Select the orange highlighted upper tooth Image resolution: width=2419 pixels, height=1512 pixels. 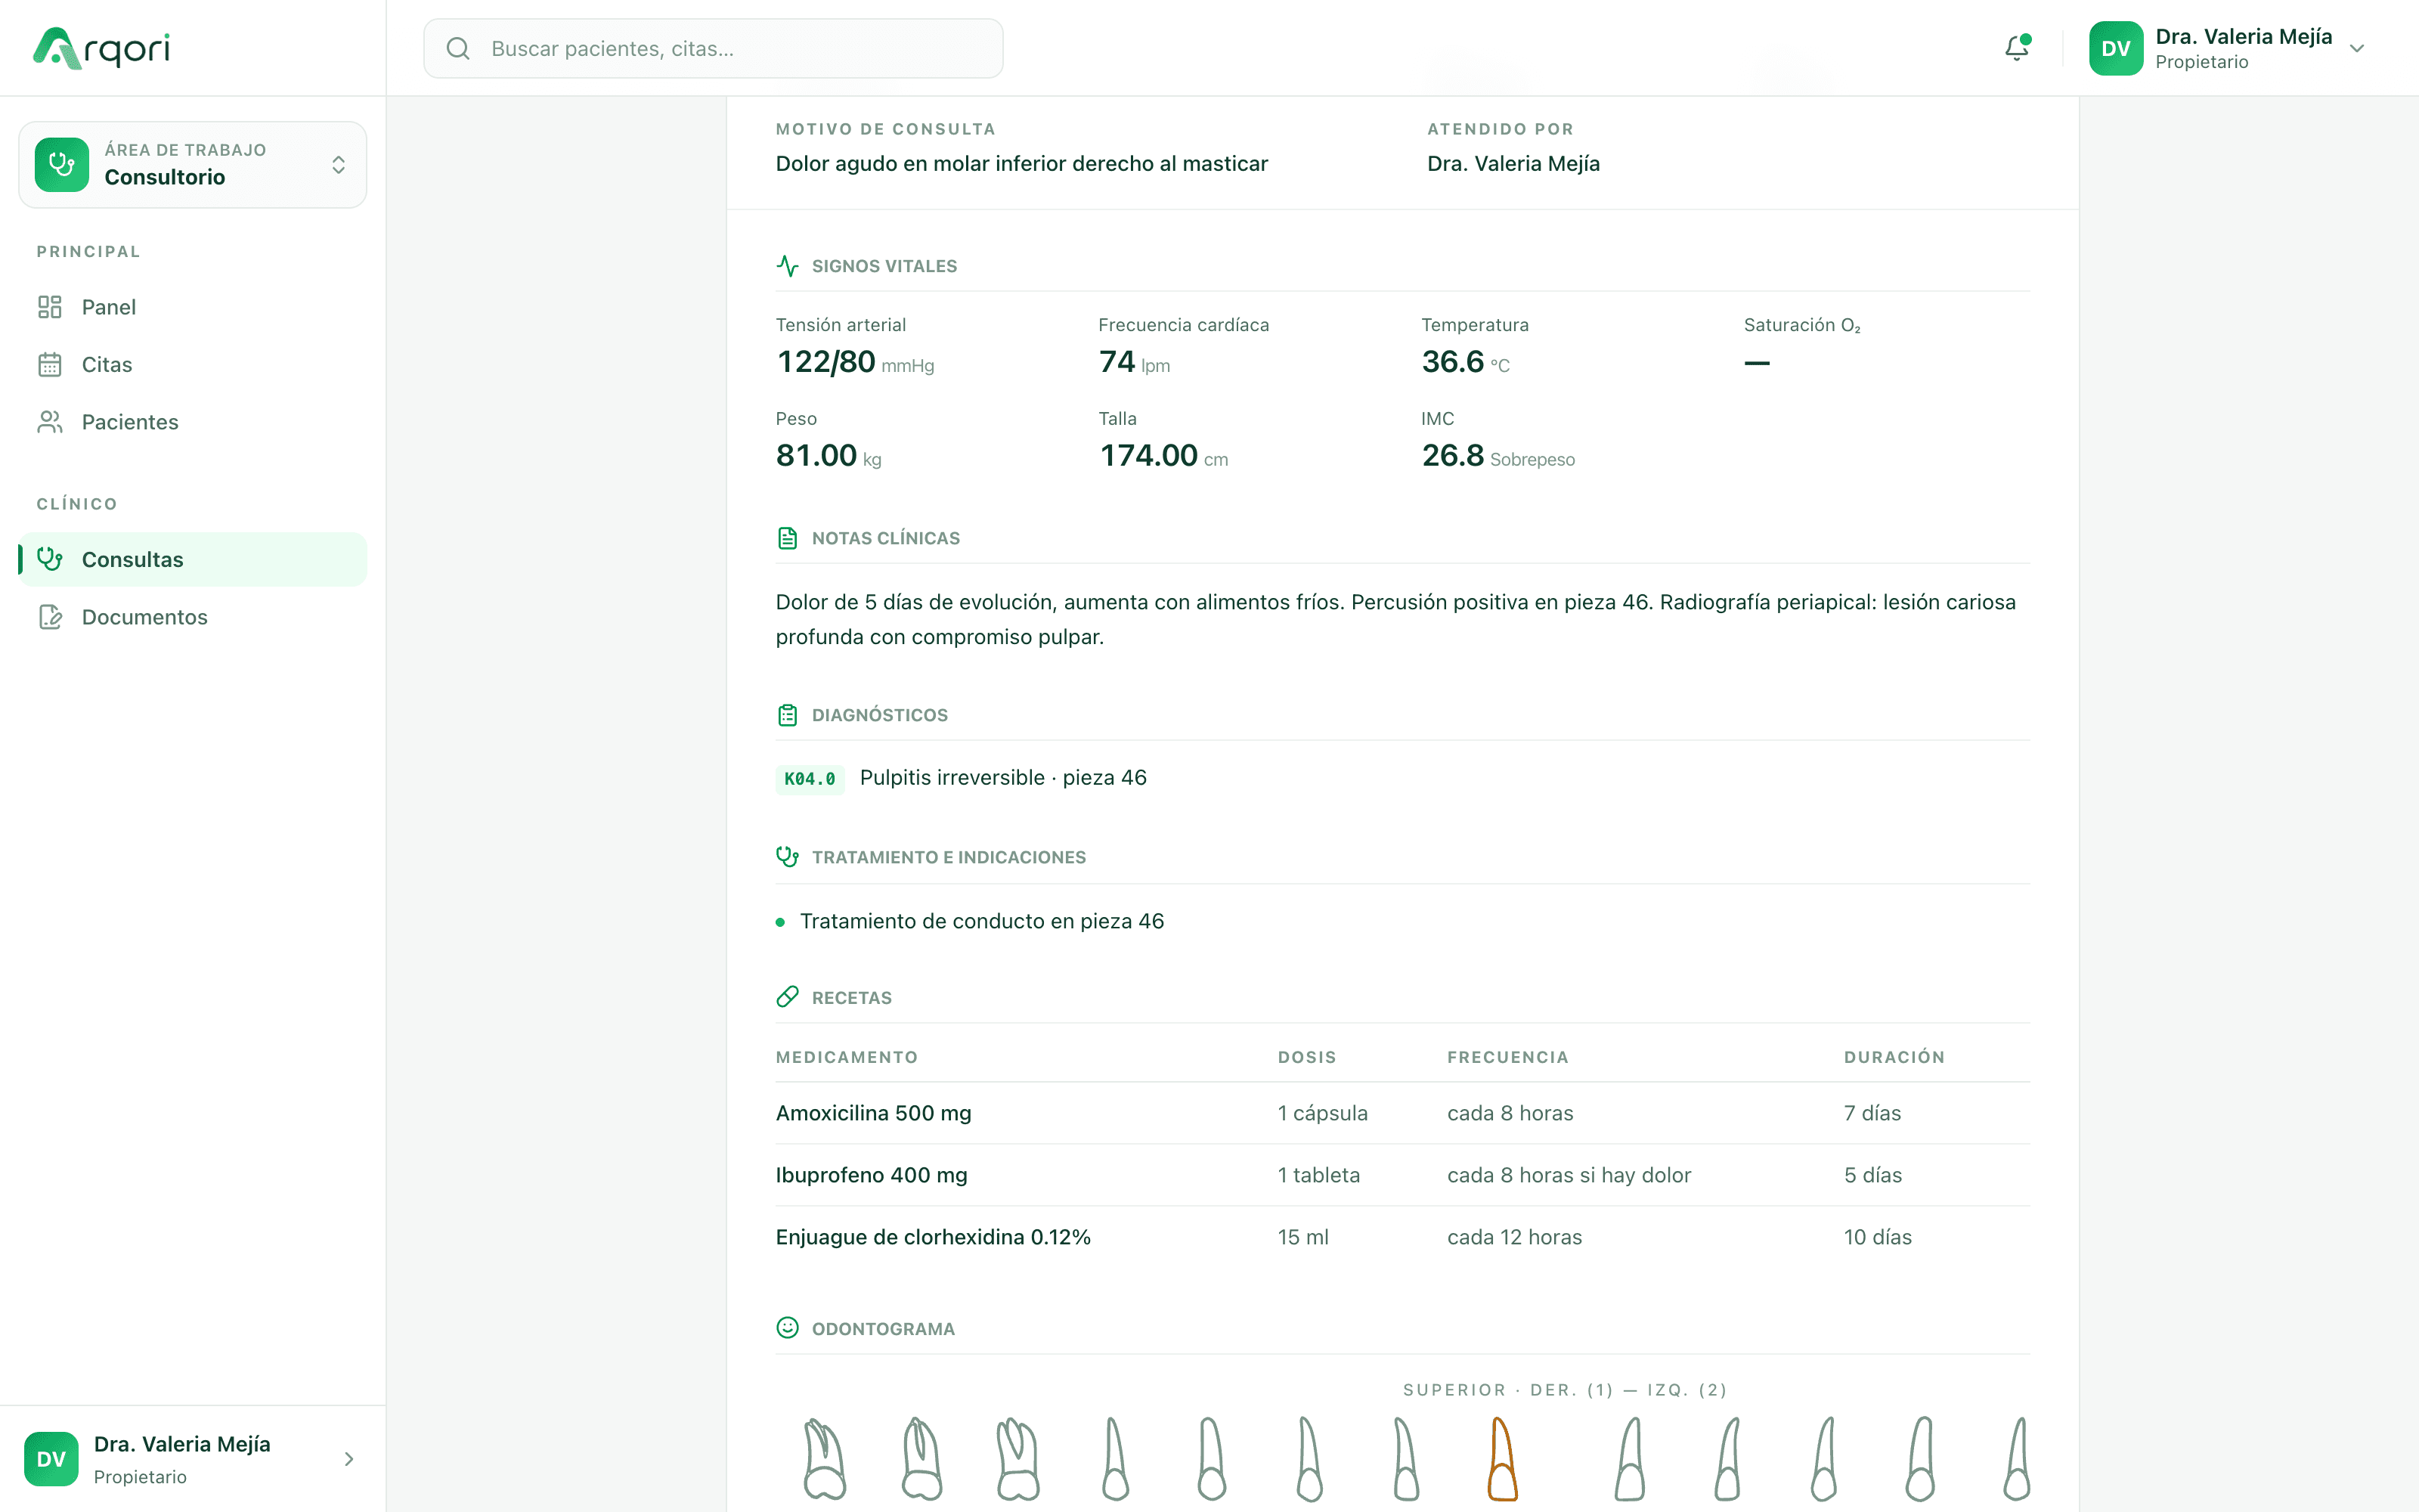tap(1501, 1458)
